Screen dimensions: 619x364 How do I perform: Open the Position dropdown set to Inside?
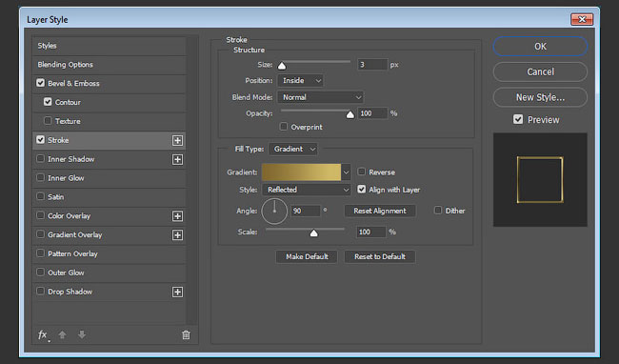pyautogui.click(x=300, y=81)
